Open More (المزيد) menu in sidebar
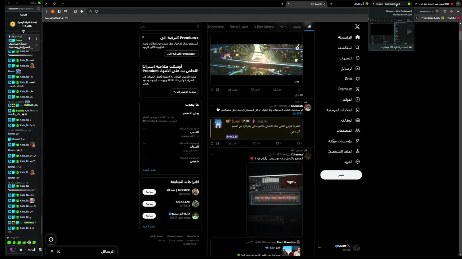Viewport: 462px width, 259px height. click(x=352, y=162)
